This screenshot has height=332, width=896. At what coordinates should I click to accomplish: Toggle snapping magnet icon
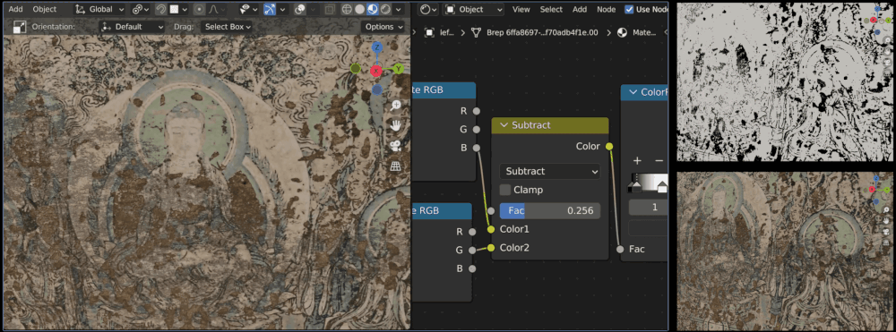click(160, 9)
